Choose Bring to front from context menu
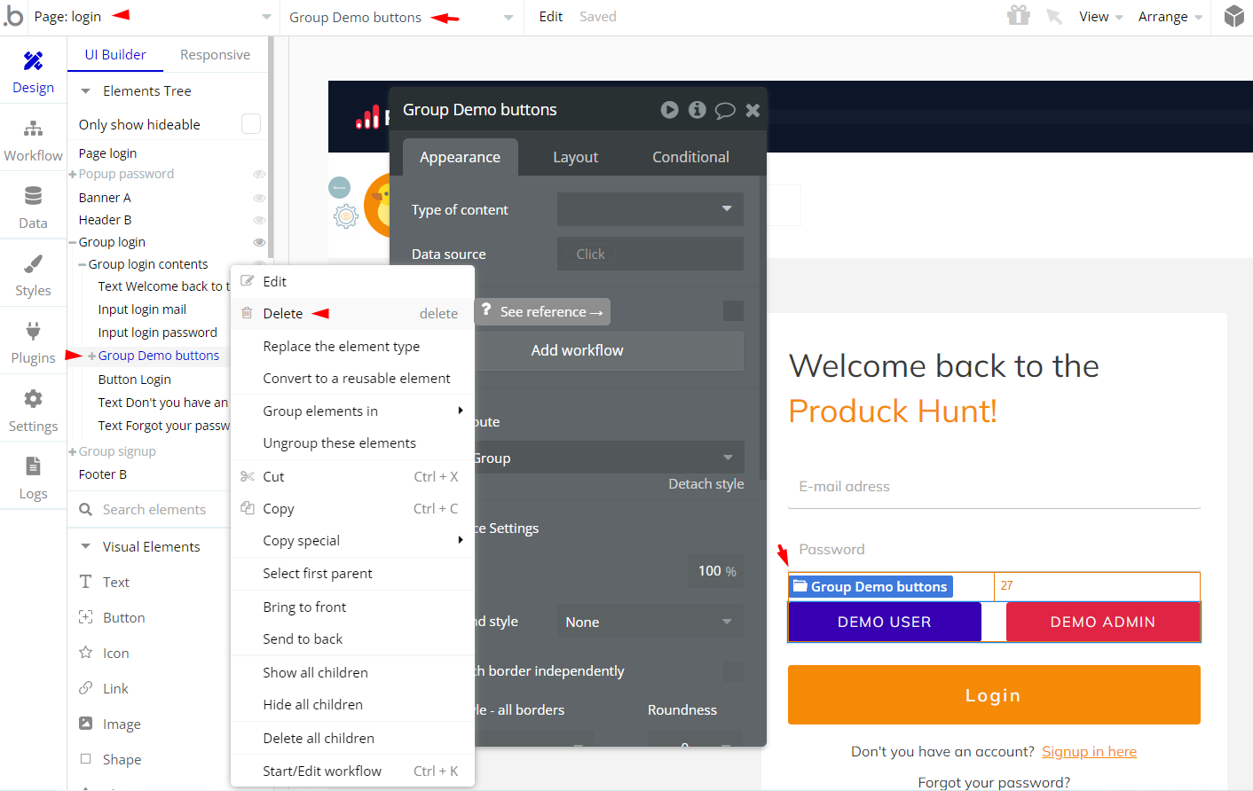 pyautogui.click(x=352, y=607)
